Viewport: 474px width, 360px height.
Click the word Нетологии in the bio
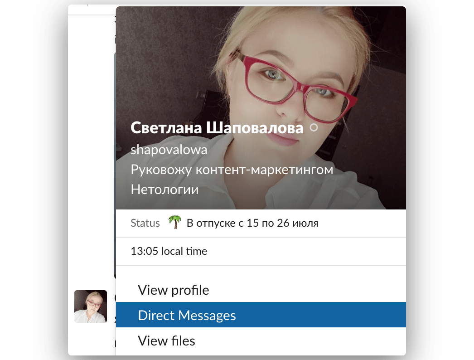[x=164, y=190]
